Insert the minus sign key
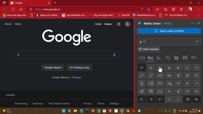The image size is (203, 114). pos(196,83)
